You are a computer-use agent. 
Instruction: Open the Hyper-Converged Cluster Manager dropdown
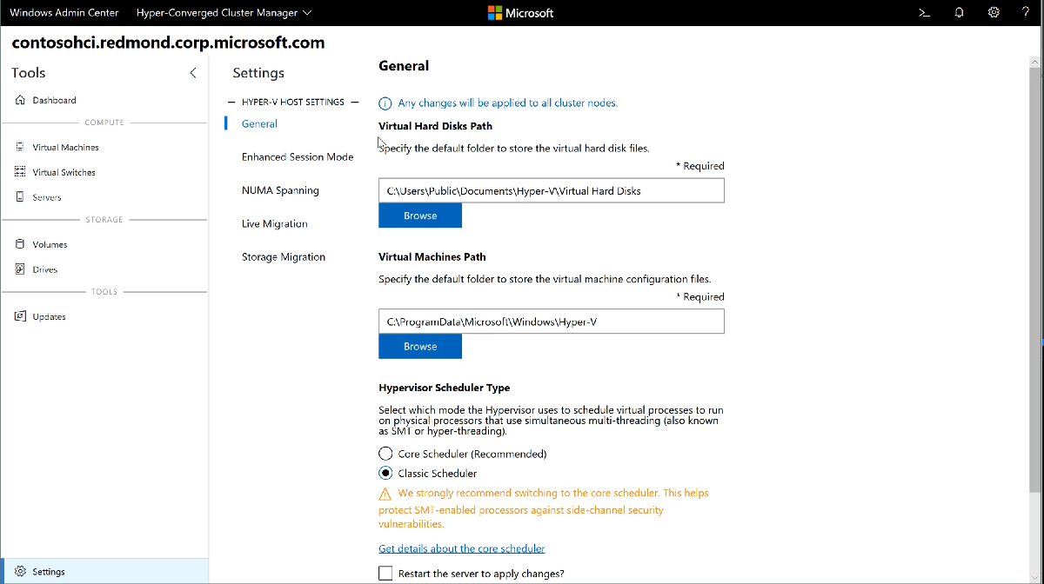point(220,12)
